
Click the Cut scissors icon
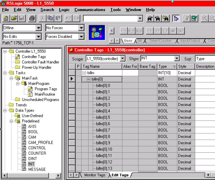[42, 18]
